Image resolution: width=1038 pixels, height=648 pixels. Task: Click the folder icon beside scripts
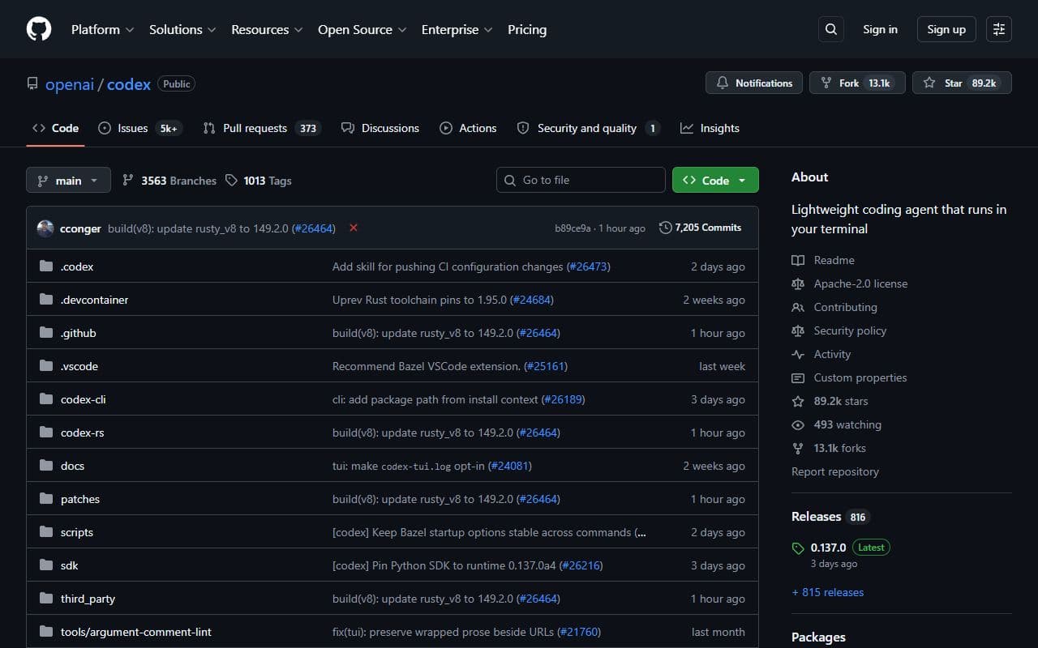click(x=46, y=532)
